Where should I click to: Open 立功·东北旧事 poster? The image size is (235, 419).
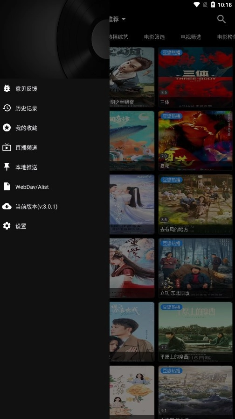click(x=195, y=268)
